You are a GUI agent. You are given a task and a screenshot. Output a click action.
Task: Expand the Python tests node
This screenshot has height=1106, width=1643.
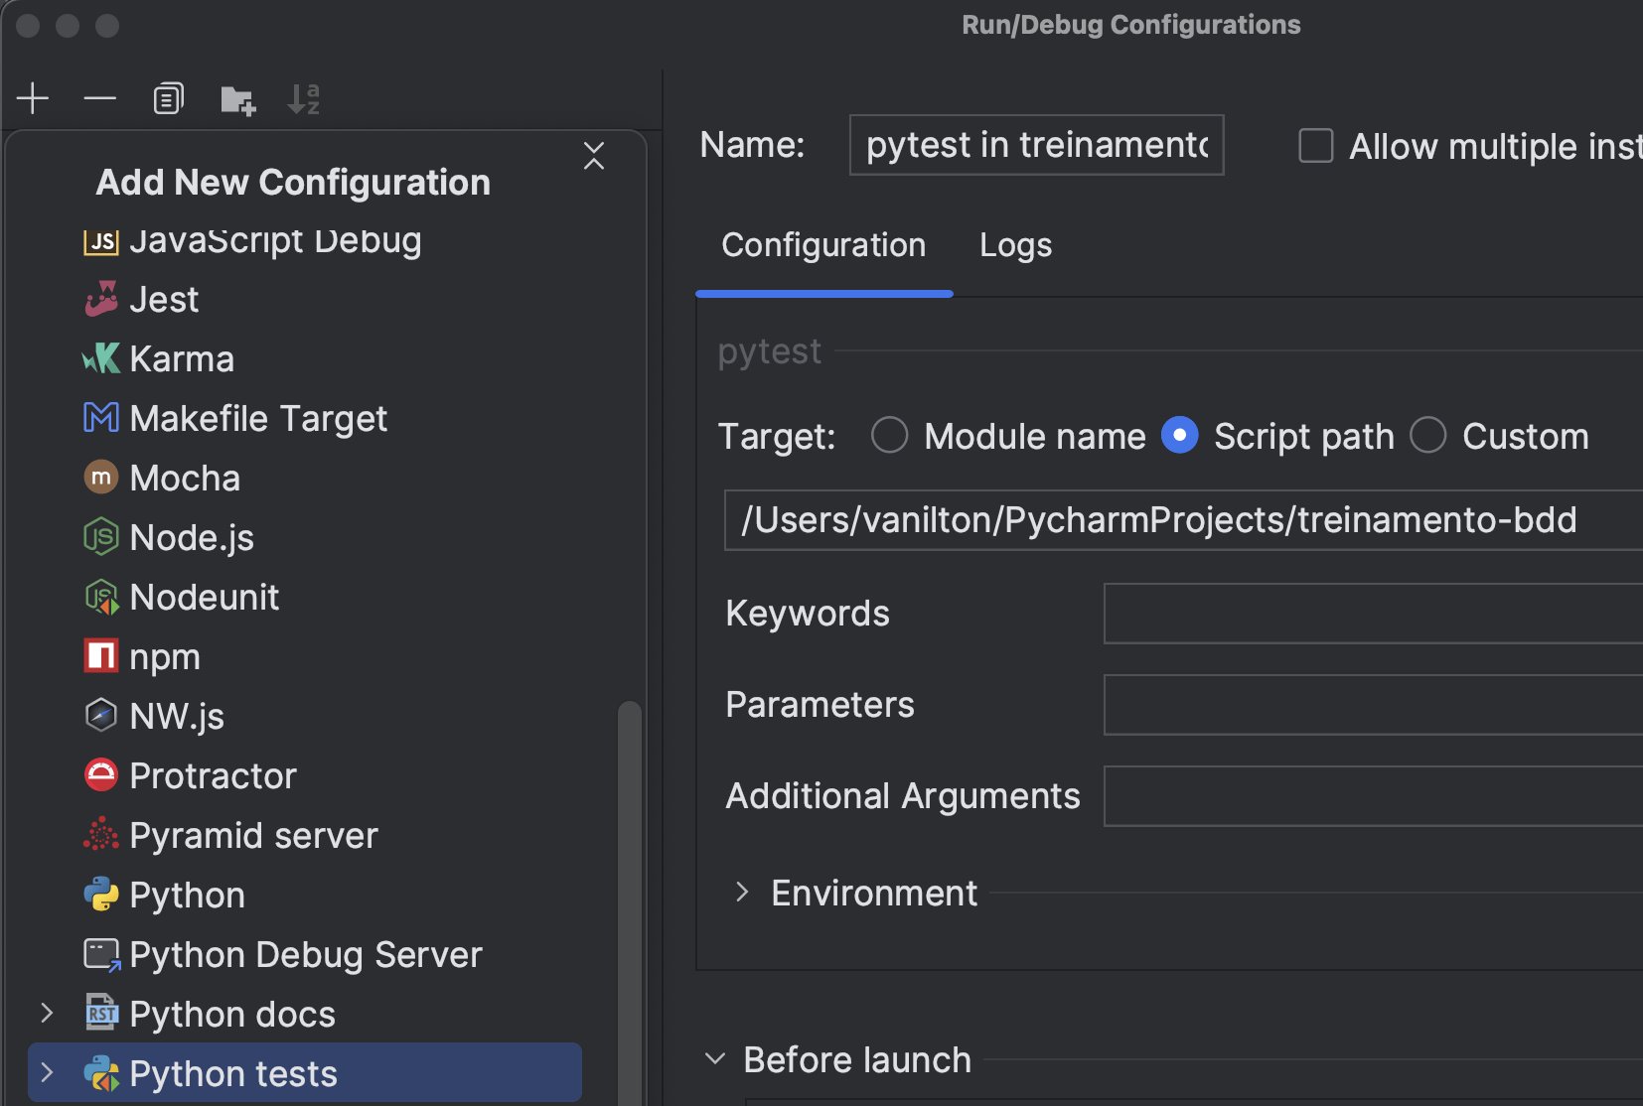point(47,1072)
